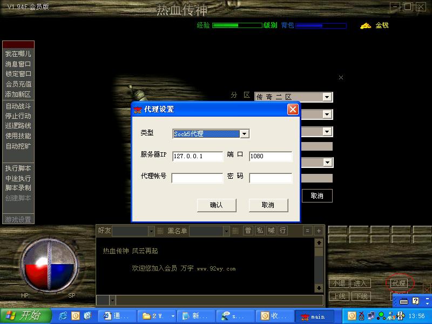Focus the 端口 port field showing 1080
Image resolution: width=432 pixels, height=324 pixels.
pos(271,156)
